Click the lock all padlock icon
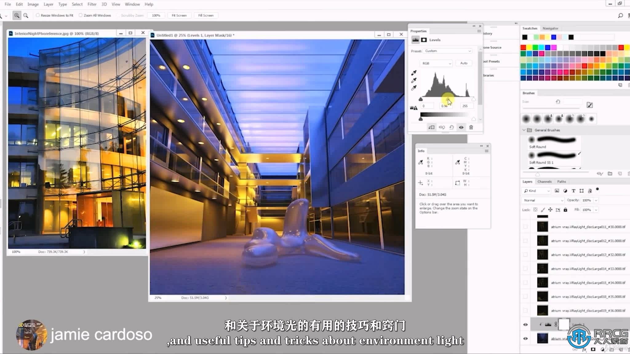This screenshot has height=354, width=630. [565, 210]
